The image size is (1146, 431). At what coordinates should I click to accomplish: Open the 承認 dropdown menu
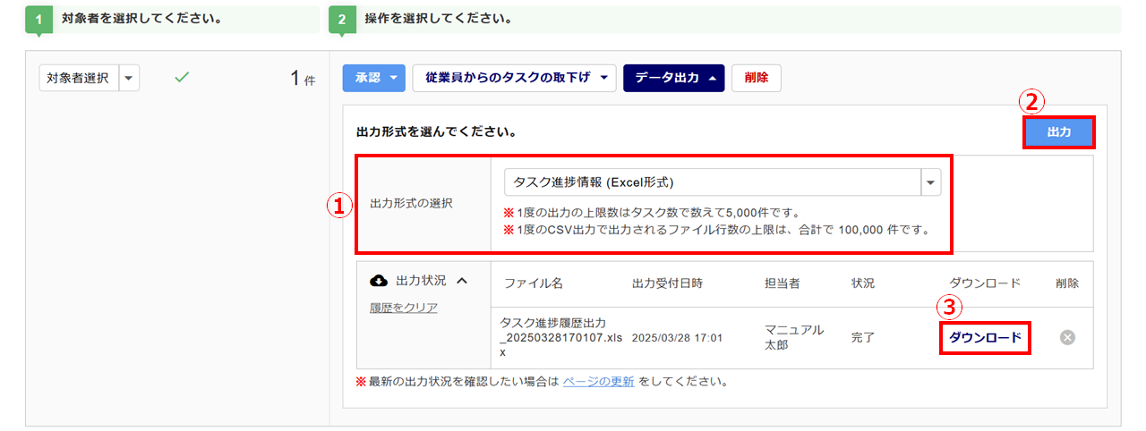click(374, 78)
